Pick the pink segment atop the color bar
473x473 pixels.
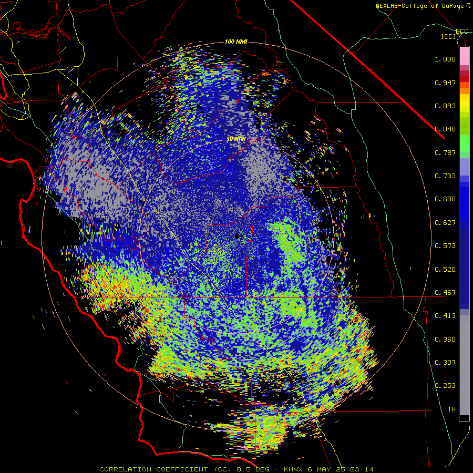[x=464, y=56]
